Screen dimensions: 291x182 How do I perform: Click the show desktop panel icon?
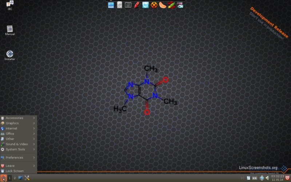20,178
